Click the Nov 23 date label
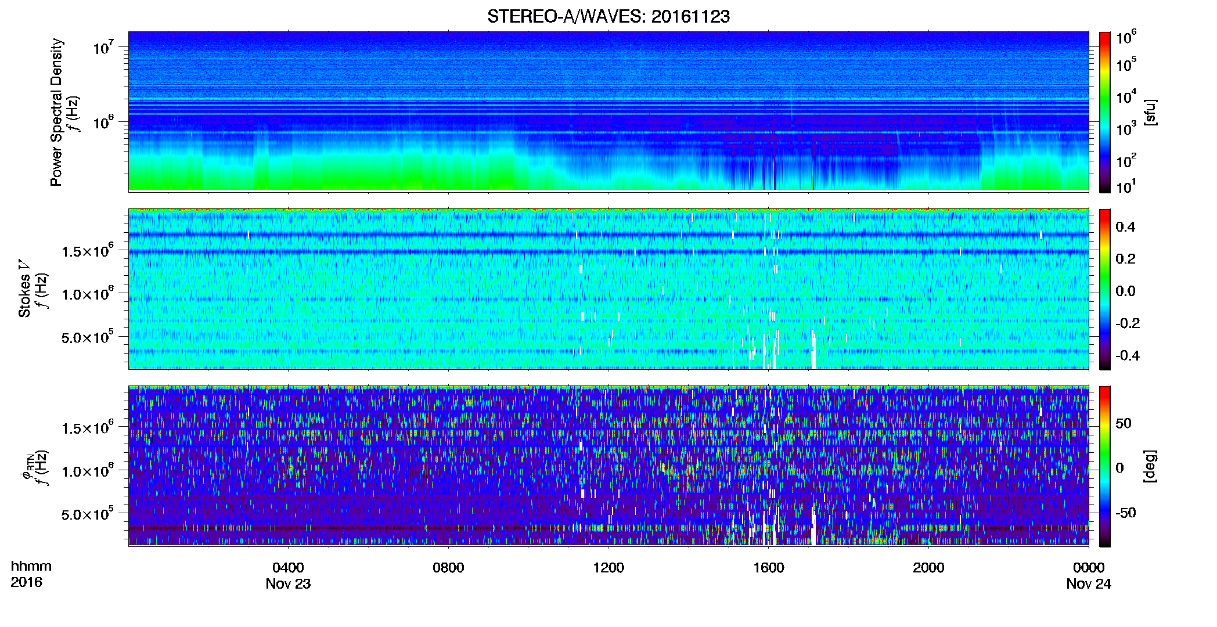The height and width of the screenshot is (627, 1217). pyautogui.click(x=288, y=584)
